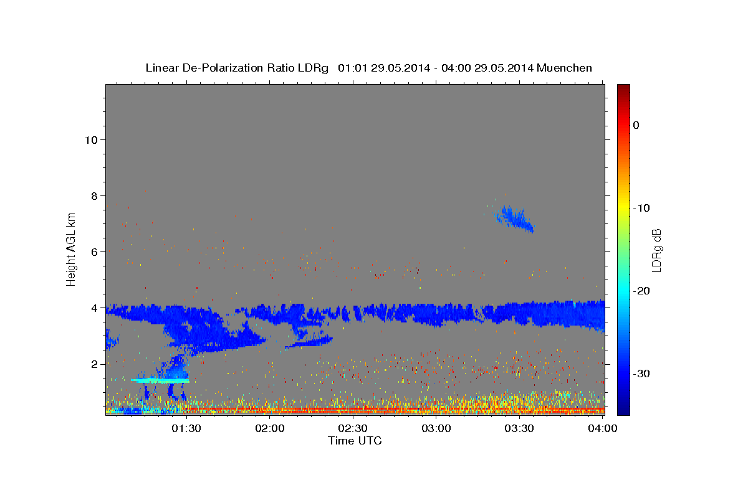Image resolution: width=748 pixels, height=498 pixels.
Task: Click the small blue cloud near 7 km
Action: [x=514, y=218]
